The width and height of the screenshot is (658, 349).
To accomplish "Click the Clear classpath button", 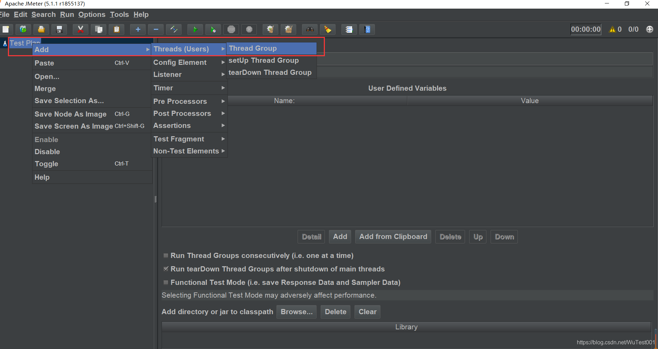I will [368, 312].
